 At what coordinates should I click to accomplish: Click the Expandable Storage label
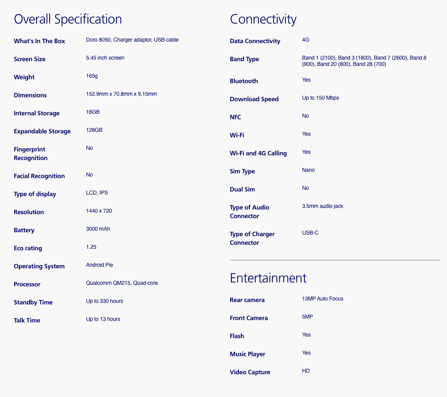[42, 131]
